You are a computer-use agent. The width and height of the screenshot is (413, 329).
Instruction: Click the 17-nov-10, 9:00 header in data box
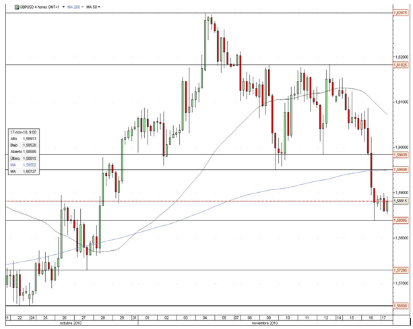coord(24,132)
